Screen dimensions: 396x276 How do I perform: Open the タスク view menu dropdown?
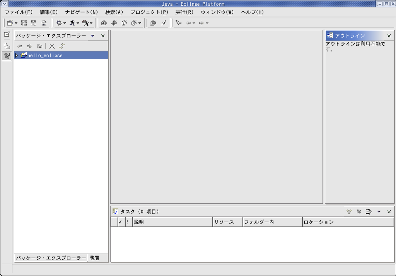tap(379, 212)
